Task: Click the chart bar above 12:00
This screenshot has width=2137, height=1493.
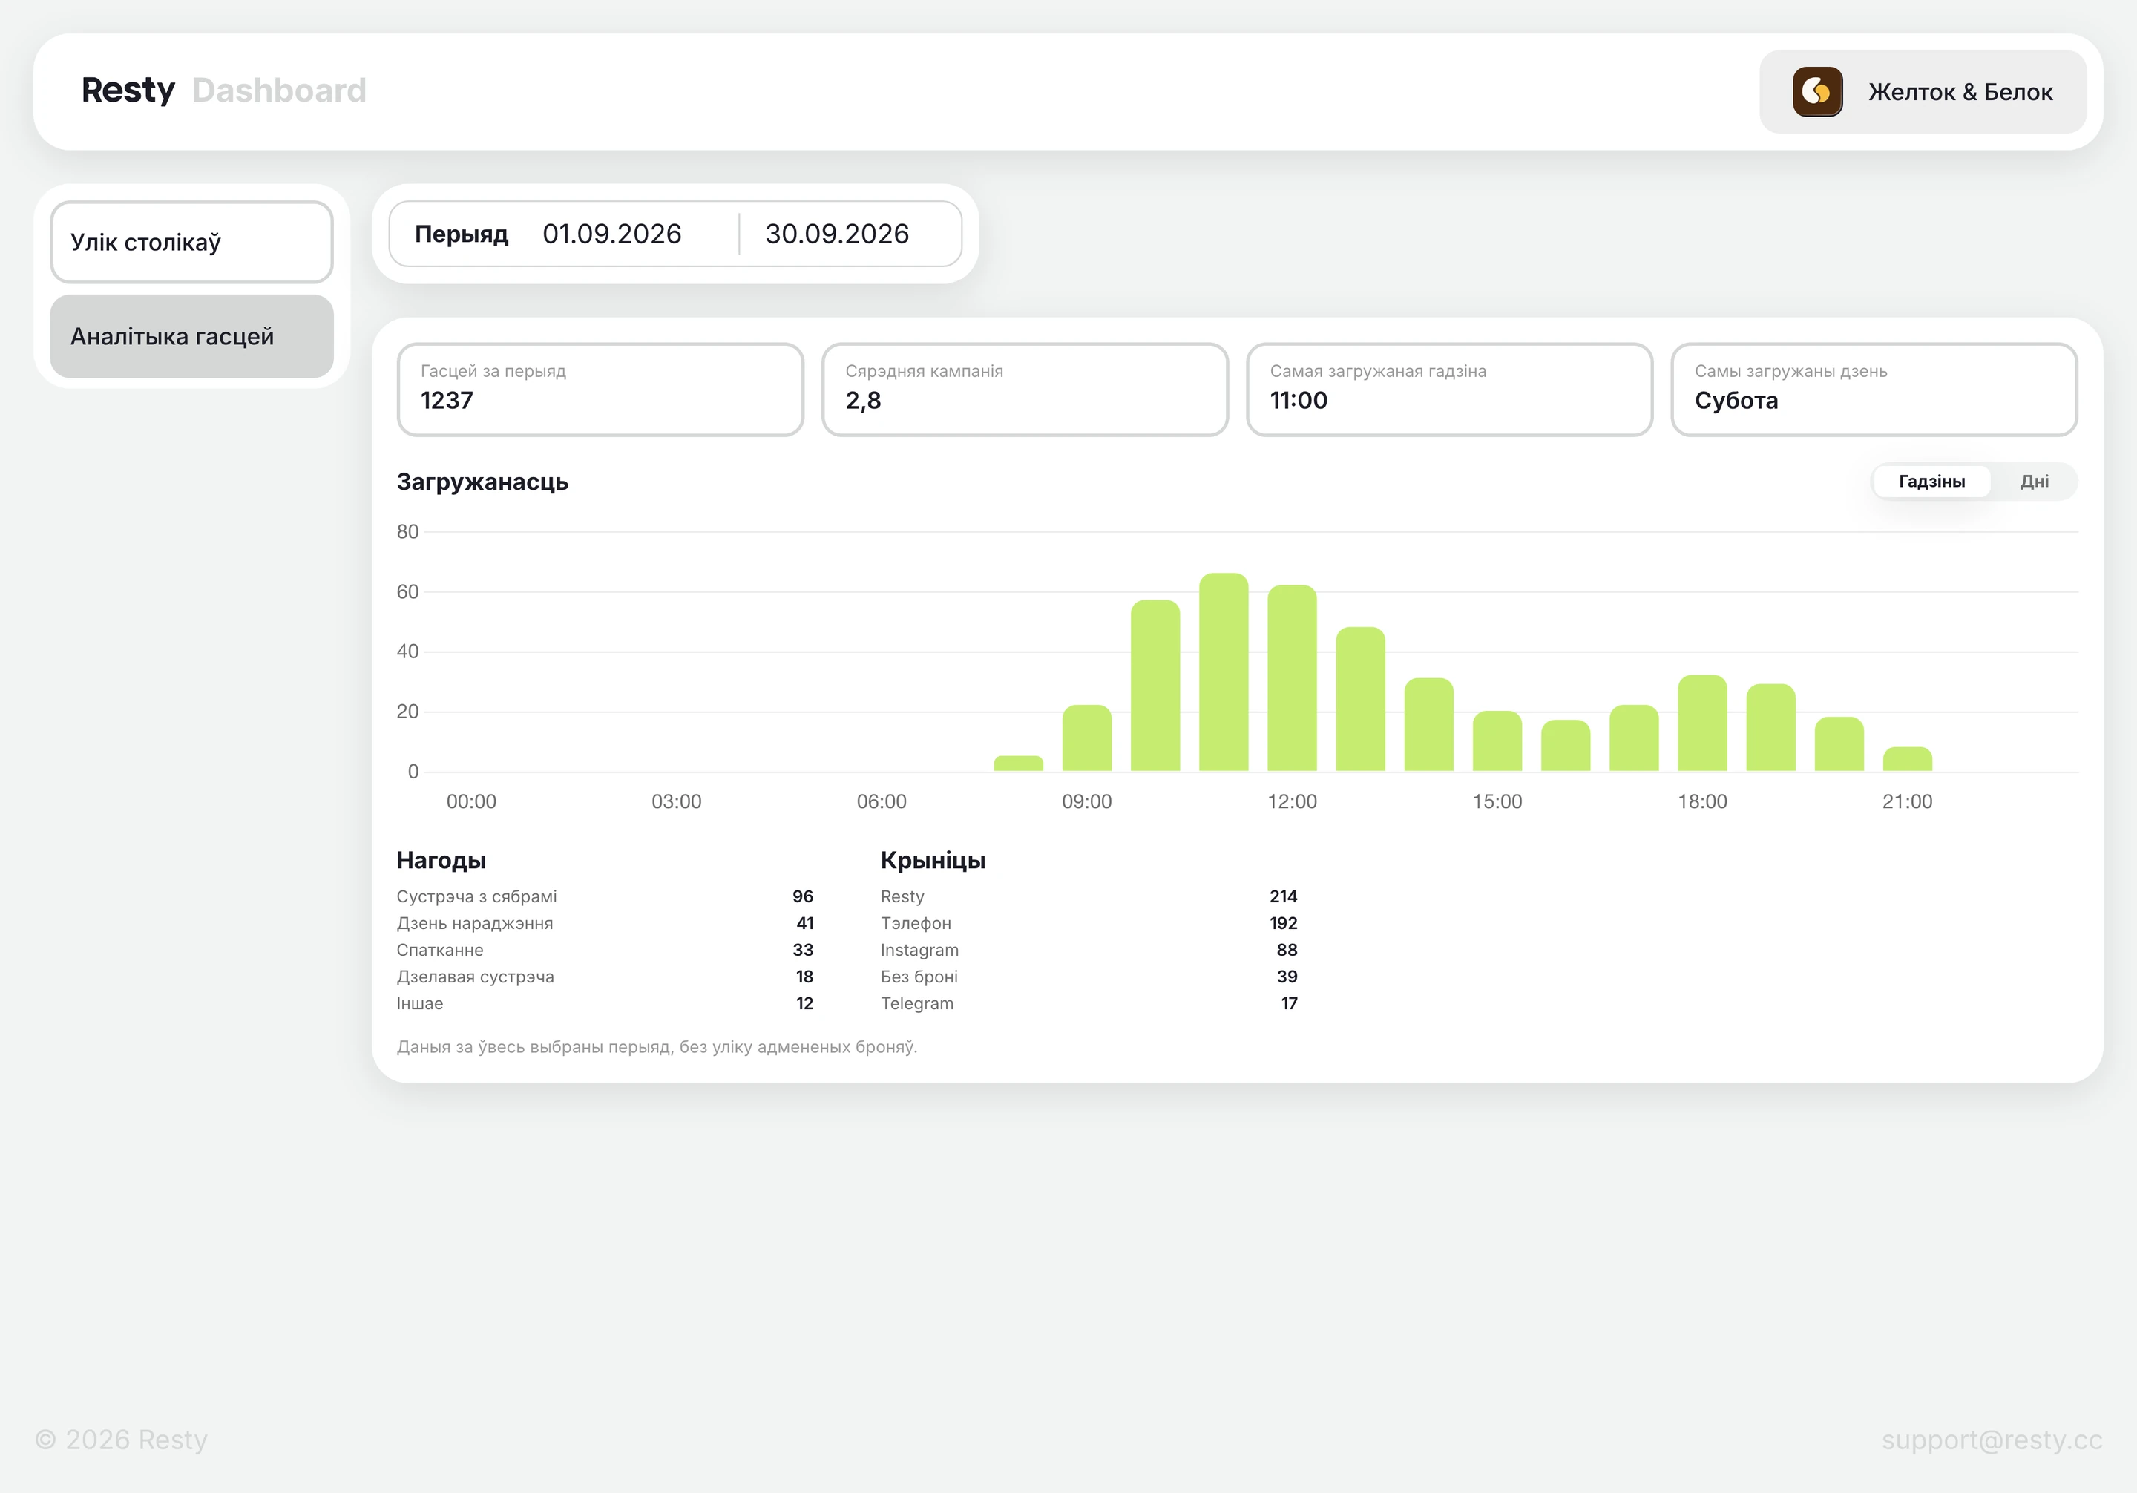Action: pyautogui.click(x=1292, y=677)
